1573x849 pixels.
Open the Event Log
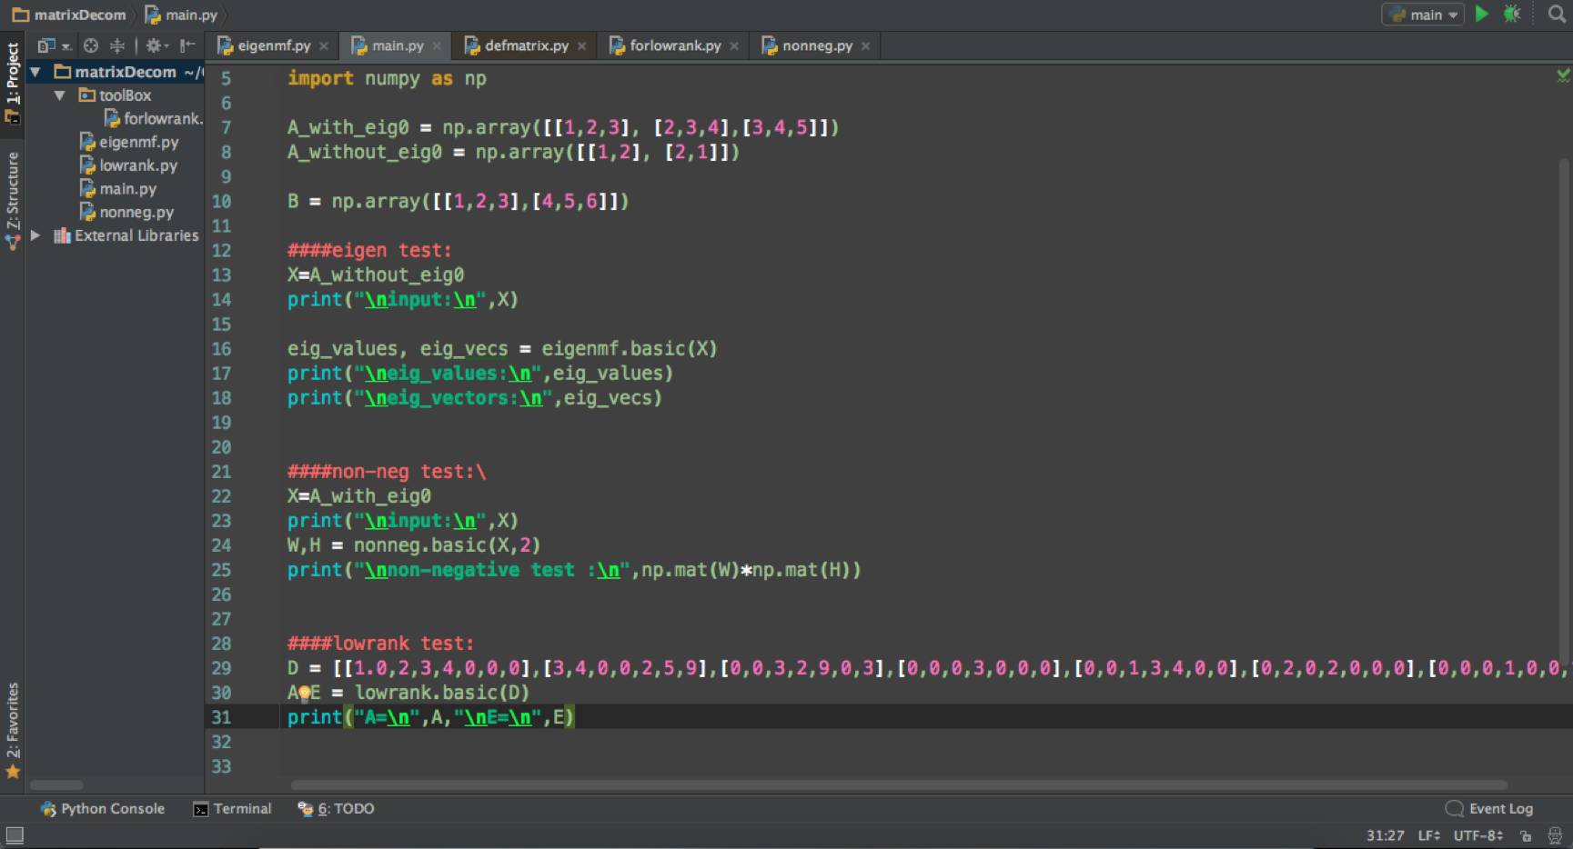pos(1489,809)
